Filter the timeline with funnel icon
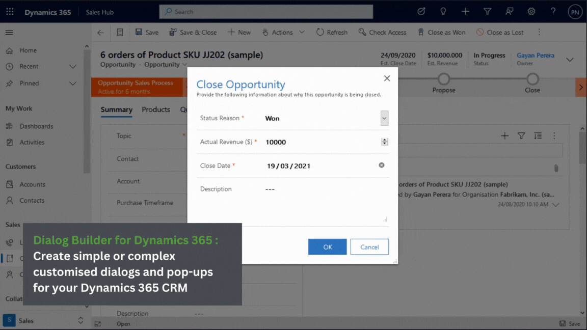The image size is (587, 330). [x=521, y=136]
